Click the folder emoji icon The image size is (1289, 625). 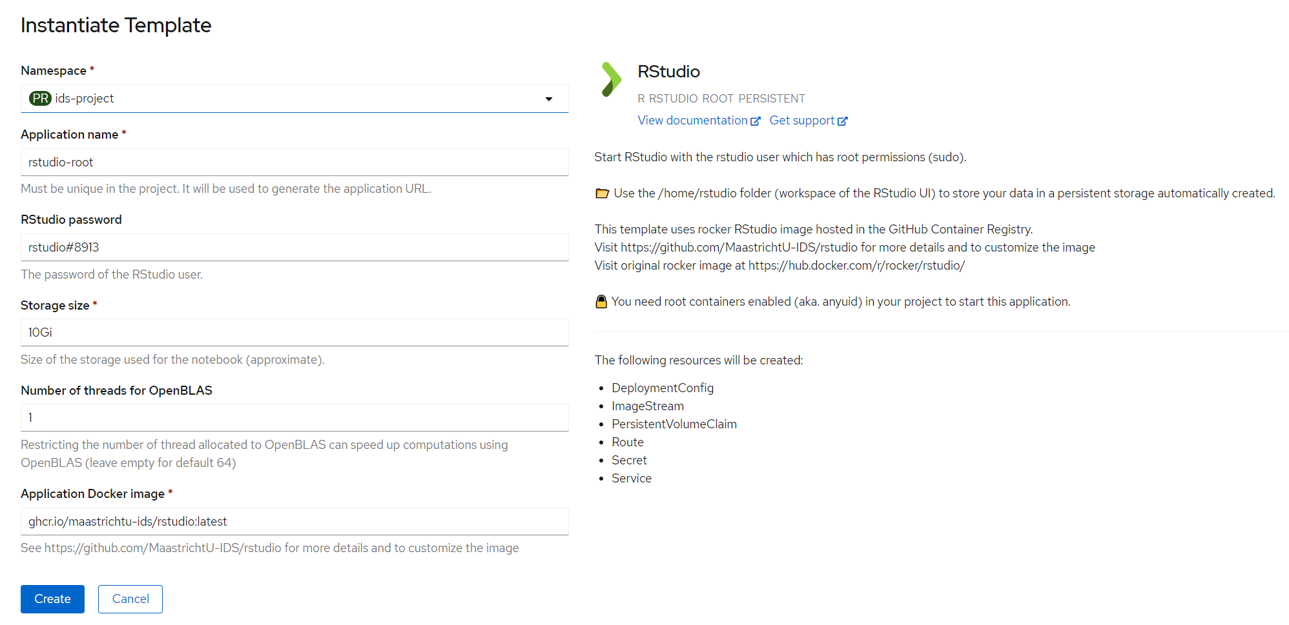tap(602, 193)
